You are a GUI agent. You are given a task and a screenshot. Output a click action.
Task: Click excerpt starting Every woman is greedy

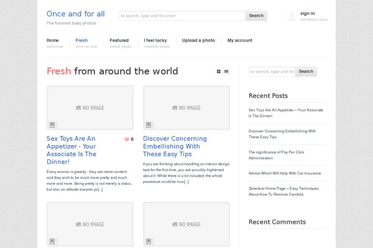coord(89,180)
